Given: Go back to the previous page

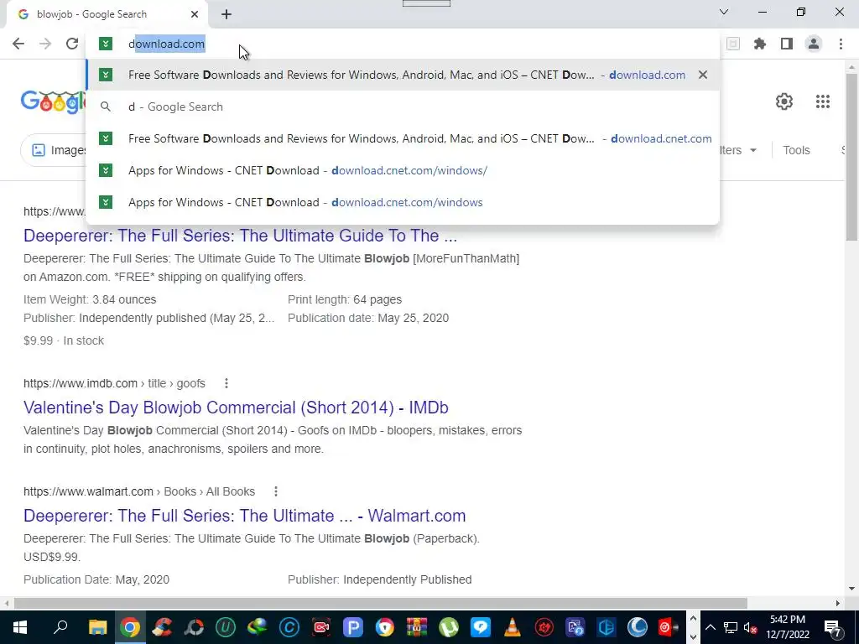Looking at the screenshot, I should tap(18, 44).
